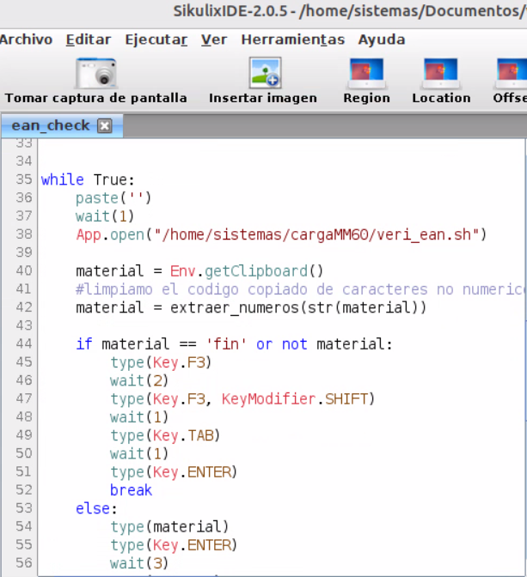
Task: Click the type(Key.TAB) line
Action: click(x=165, y=435)
